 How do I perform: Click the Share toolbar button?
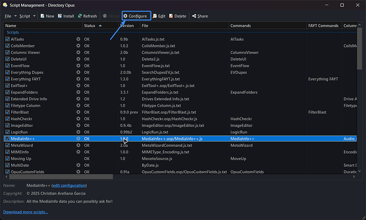click(200, 16)
